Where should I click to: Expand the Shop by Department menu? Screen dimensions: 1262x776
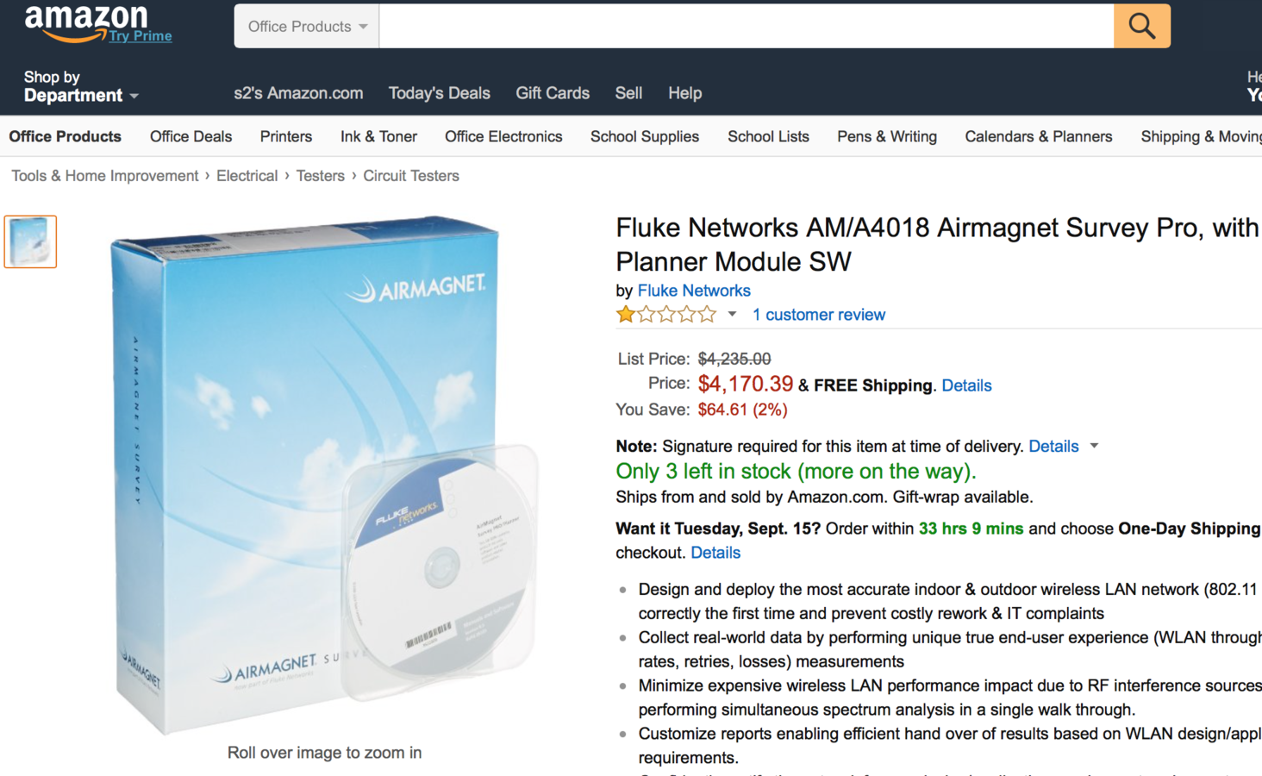click(80, 86)
